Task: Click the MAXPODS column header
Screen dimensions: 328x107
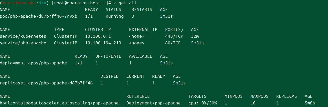Action: 260,96
